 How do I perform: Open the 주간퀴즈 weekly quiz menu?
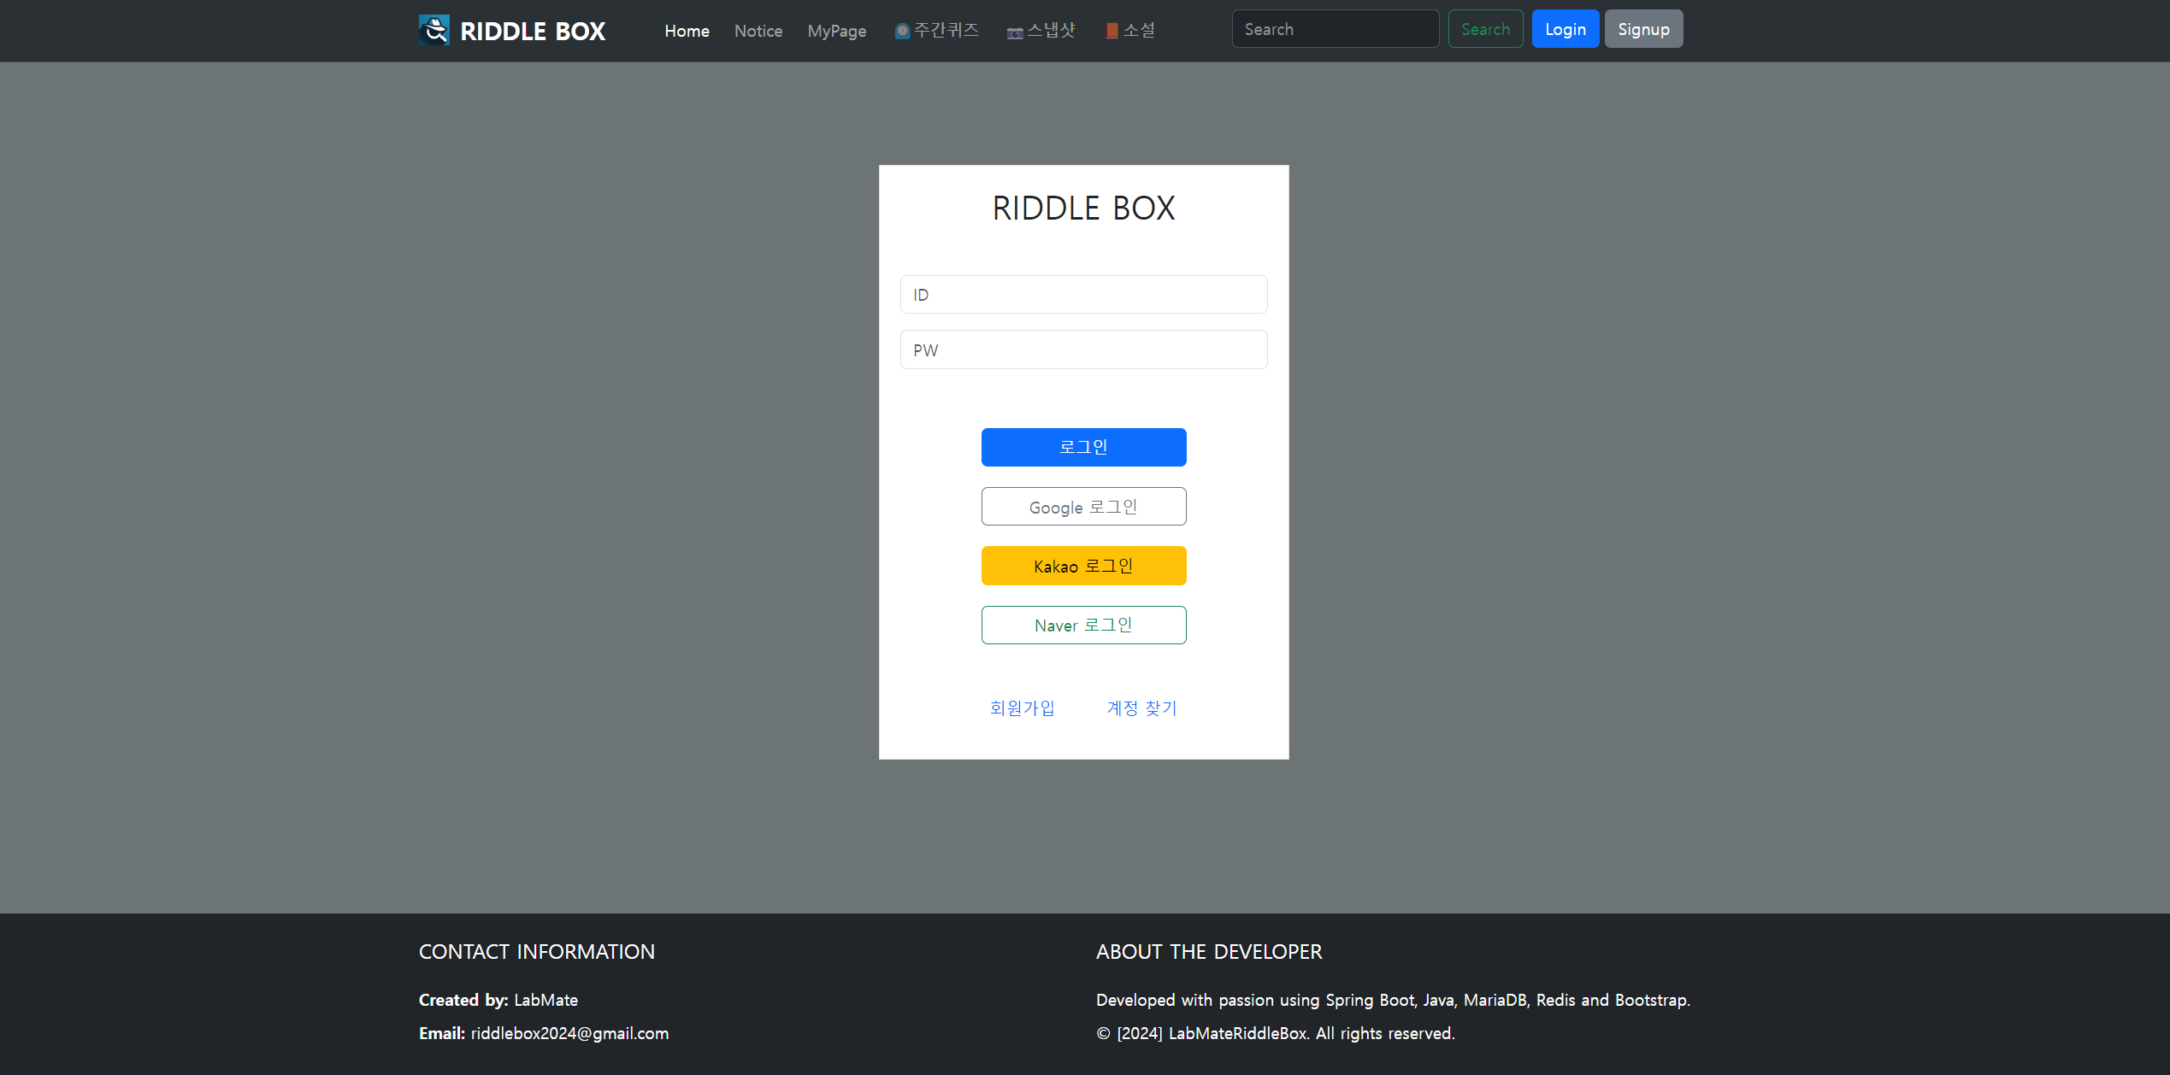coord(936,31)
